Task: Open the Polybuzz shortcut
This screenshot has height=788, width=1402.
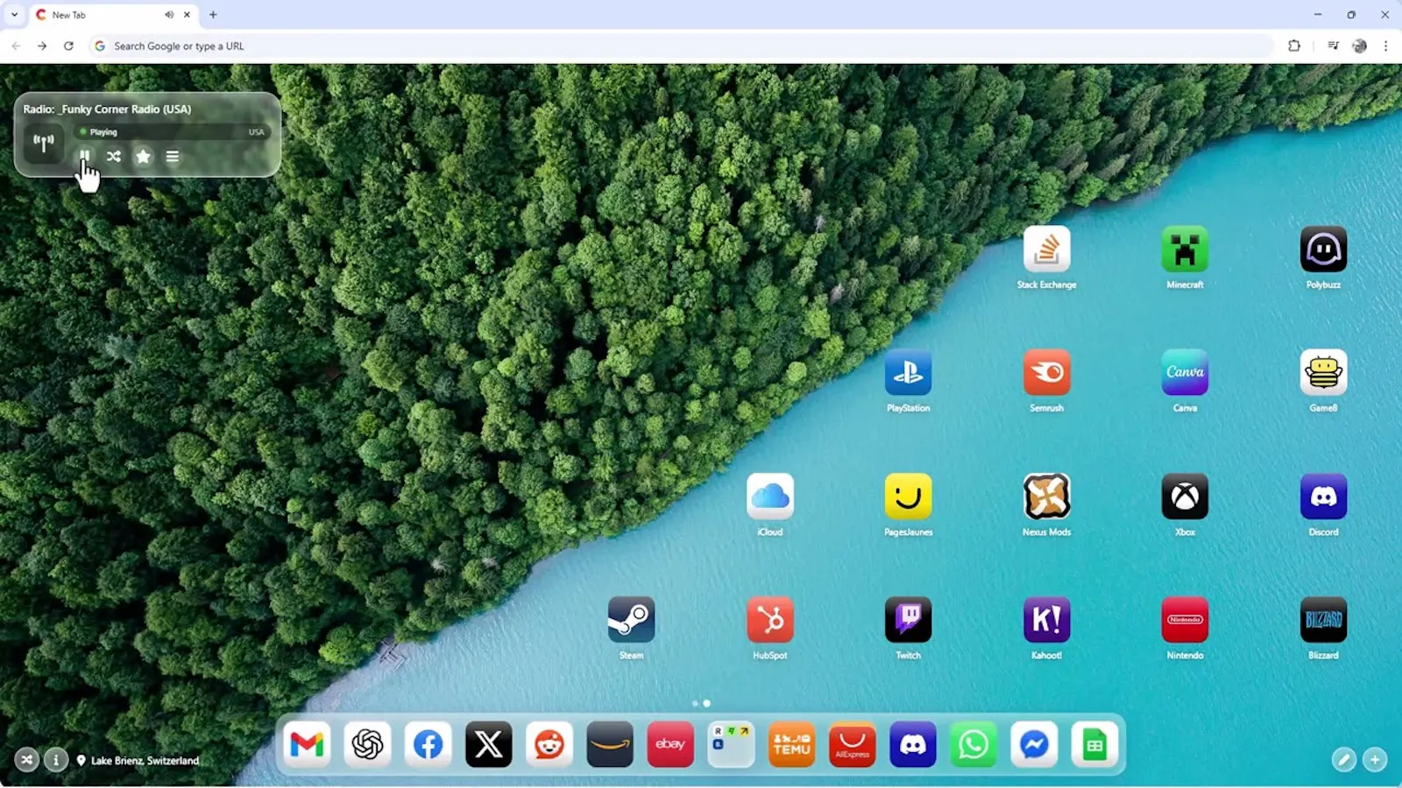Action: pos(1323,250)
